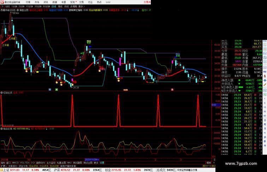Open the 热点 menu
Screen dimensions: 267x172
click(x=99, y=2)
